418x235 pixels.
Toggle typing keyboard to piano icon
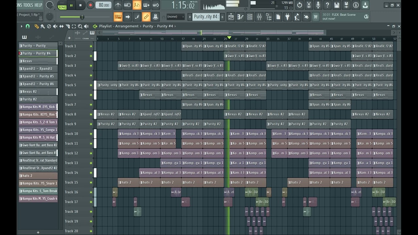point(118,17)
